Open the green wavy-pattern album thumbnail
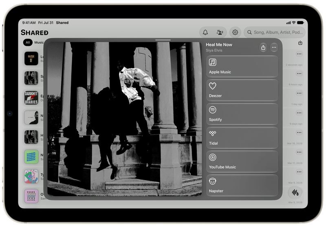Screen dimensions: 326x227 point(31,157)
